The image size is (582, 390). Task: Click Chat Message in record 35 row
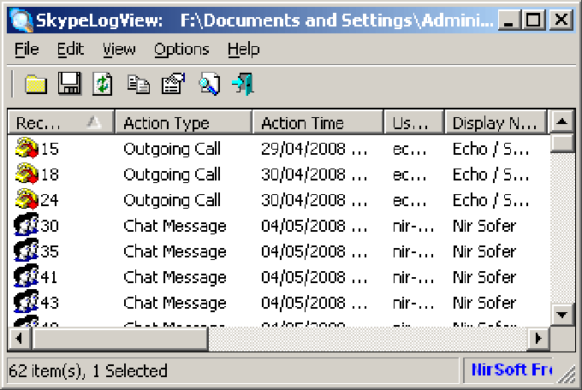point(175,252)
